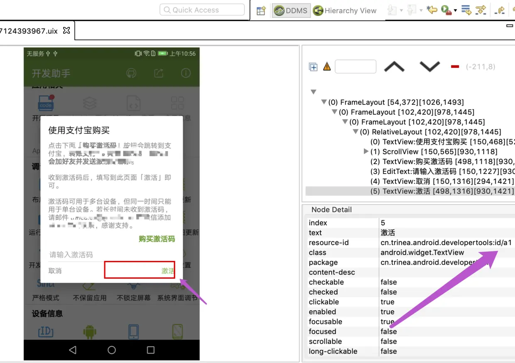Viewport: 515px width, 363px height.
Task: Select the 7124393967.uix editor tab
Action: [x=29, y=31]
